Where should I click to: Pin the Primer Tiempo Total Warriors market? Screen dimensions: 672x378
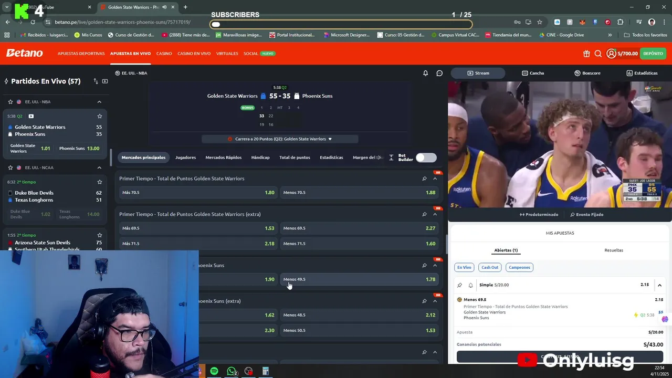click(424, 178)
